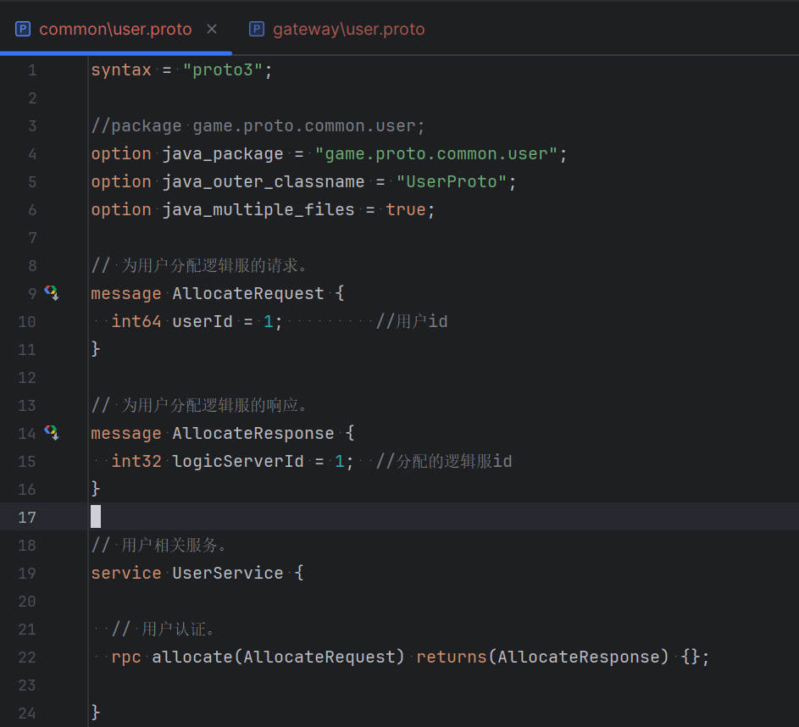799x727 pixels.
Task: Click the service keyword on line 19
Action: point(126,573)
